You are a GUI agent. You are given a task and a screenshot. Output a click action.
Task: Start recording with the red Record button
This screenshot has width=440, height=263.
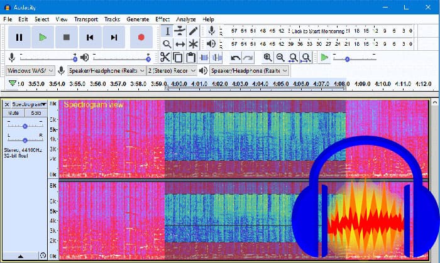click(x=141, y=37)
